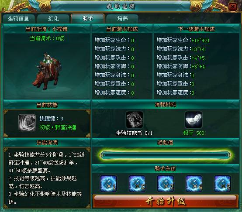
Task: Select the ×2 upgrade multiplier orb
Action: pyautogui.click(x=137, y=183)
